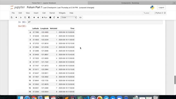
Task: Open Discord from the dock
Action: 93,98
